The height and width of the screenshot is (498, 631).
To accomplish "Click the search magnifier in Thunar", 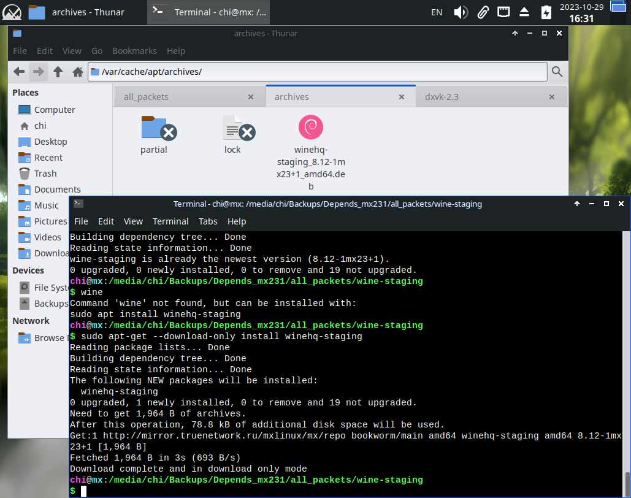I will (557, 72).
